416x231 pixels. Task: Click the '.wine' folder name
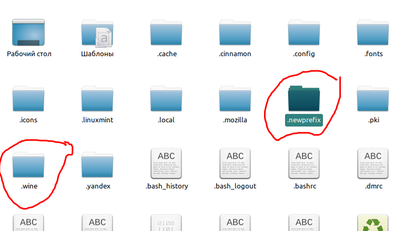pyautogui.click(x=29, y=186)
